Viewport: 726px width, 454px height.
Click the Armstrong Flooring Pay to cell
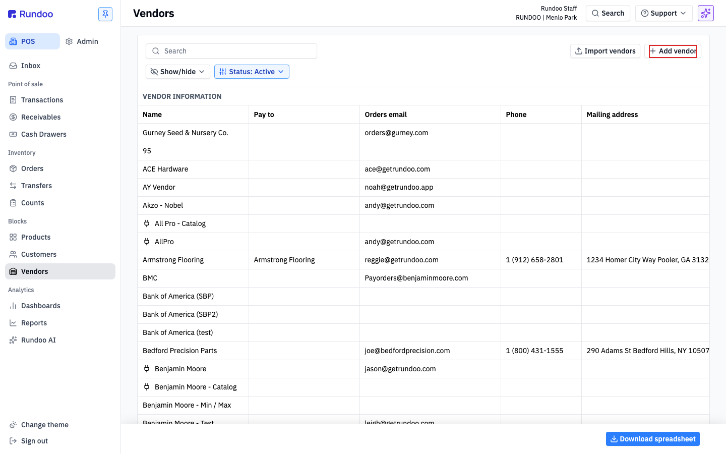(x=304, y=260)
